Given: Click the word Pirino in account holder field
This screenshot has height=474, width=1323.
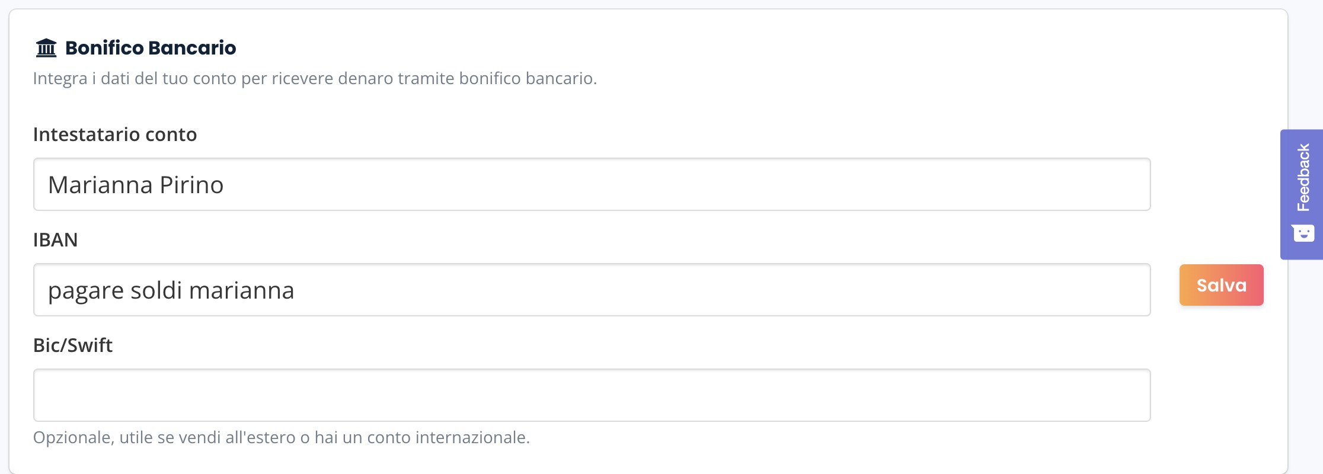Looking at the screenshot, I should [x=191, y=185].
